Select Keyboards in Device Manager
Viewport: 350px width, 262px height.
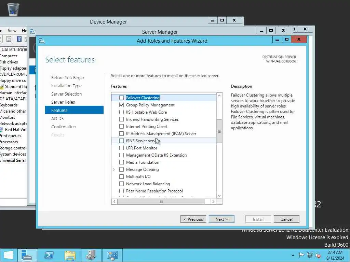click(9, 105)
